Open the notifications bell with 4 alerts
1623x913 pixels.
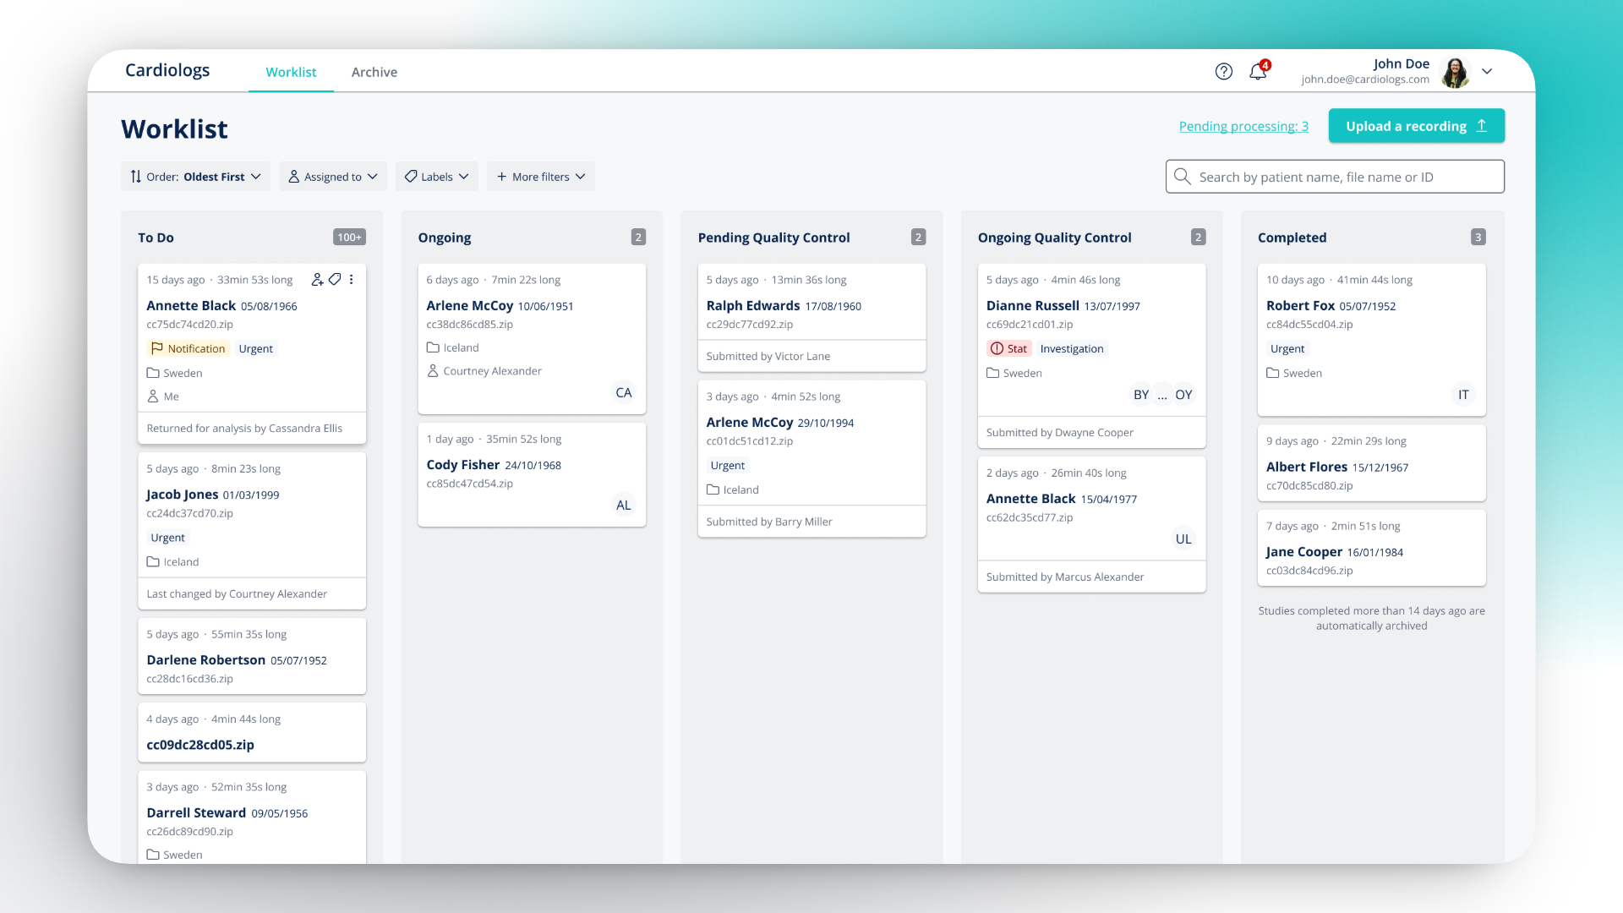coord(1257,71)
